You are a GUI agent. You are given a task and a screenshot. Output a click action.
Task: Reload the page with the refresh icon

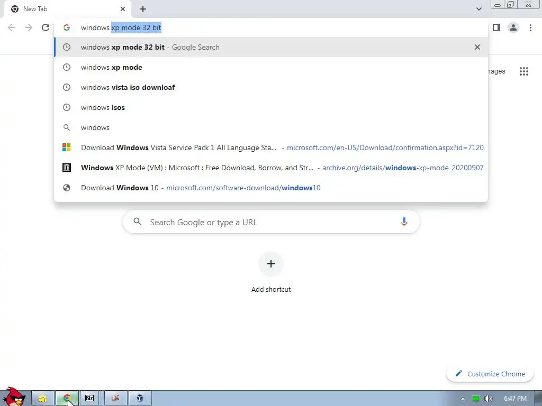point(46,27)
